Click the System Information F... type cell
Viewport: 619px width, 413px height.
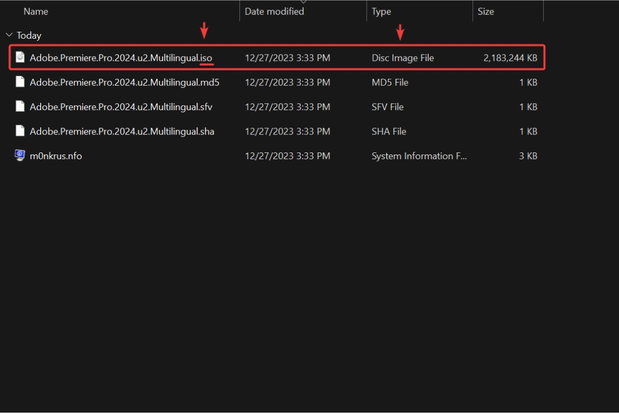[x=419, y=156]
